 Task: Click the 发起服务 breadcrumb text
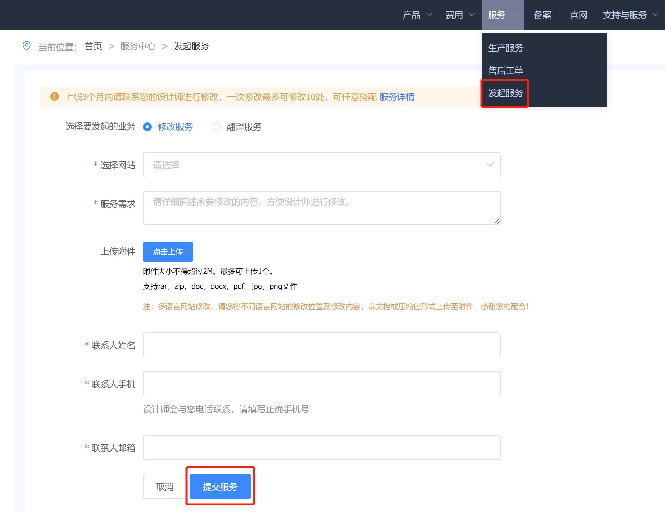point(191,46)
